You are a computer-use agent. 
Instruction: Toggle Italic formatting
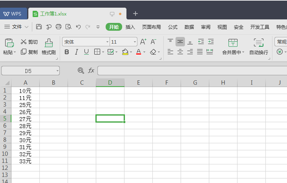[77, 52]
